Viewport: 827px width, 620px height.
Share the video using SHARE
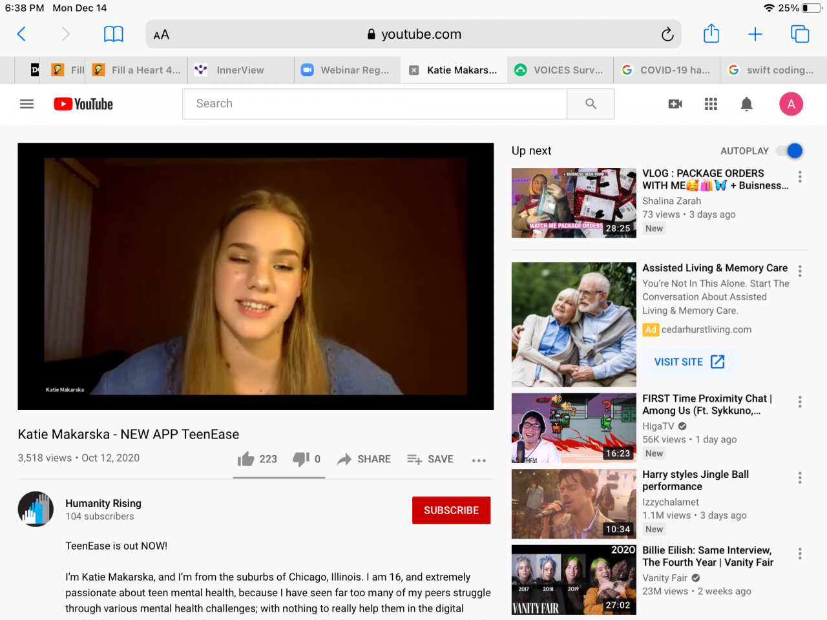(364, 459)
